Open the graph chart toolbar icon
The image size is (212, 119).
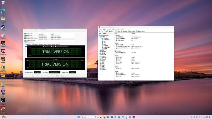pos(112,31)
